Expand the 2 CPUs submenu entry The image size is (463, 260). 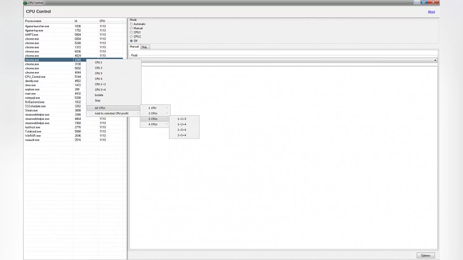click(154, 114)
